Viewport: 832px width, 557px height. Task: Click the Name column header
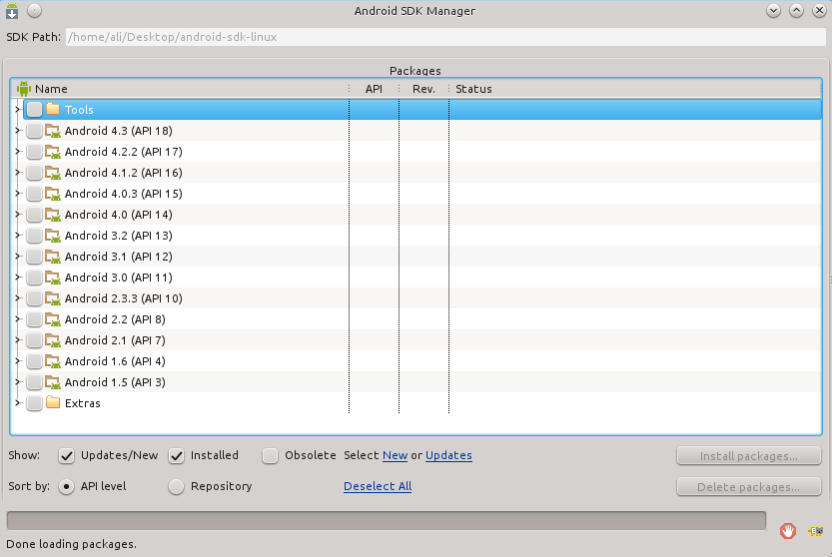(180, 89)
